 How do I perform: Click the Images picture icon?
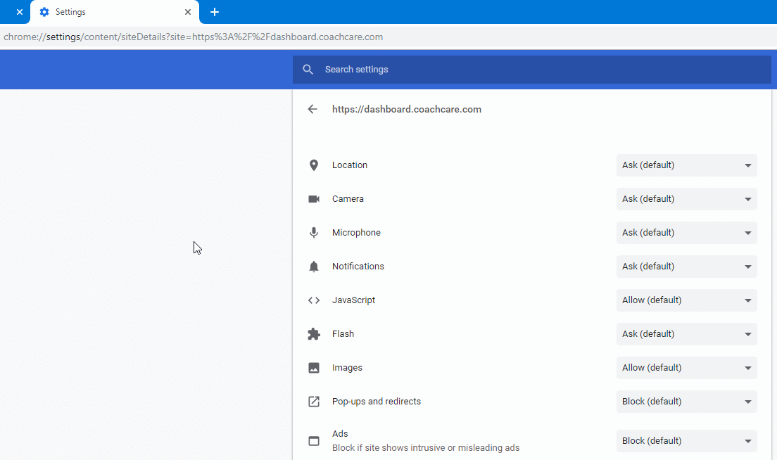(x=314, y=368)
